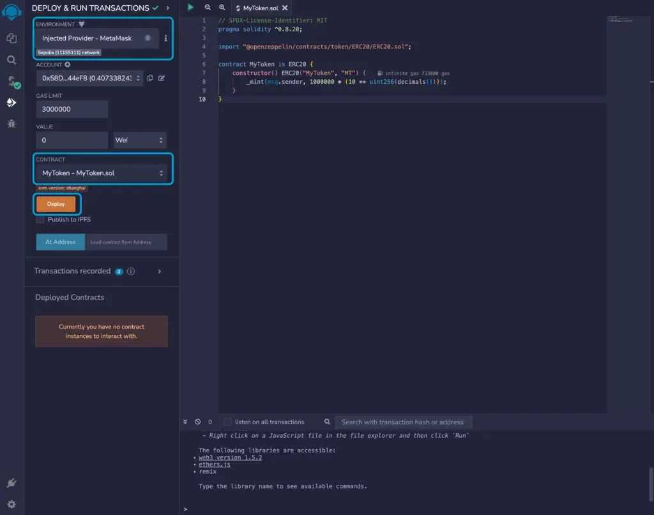Open the Search in files sidebar icon
Screen dimensions: 654x515
tap(11, 60)
